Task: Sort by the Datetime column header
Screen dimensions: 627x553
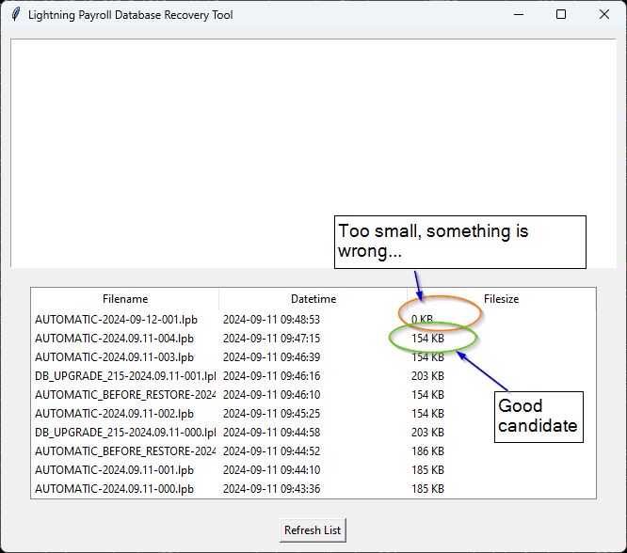Action: [313, 299]
